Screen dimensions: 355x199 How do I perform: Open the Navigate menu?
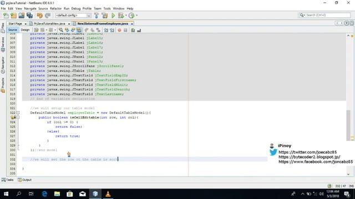pyautogui.click(x=30, y=9)
